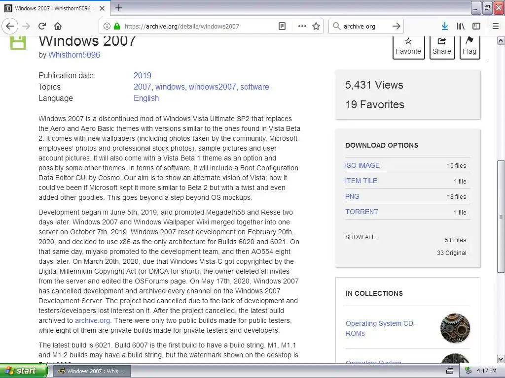Restore down the browser window
This screenshot has height=378, width=505.
click(487, 8)
